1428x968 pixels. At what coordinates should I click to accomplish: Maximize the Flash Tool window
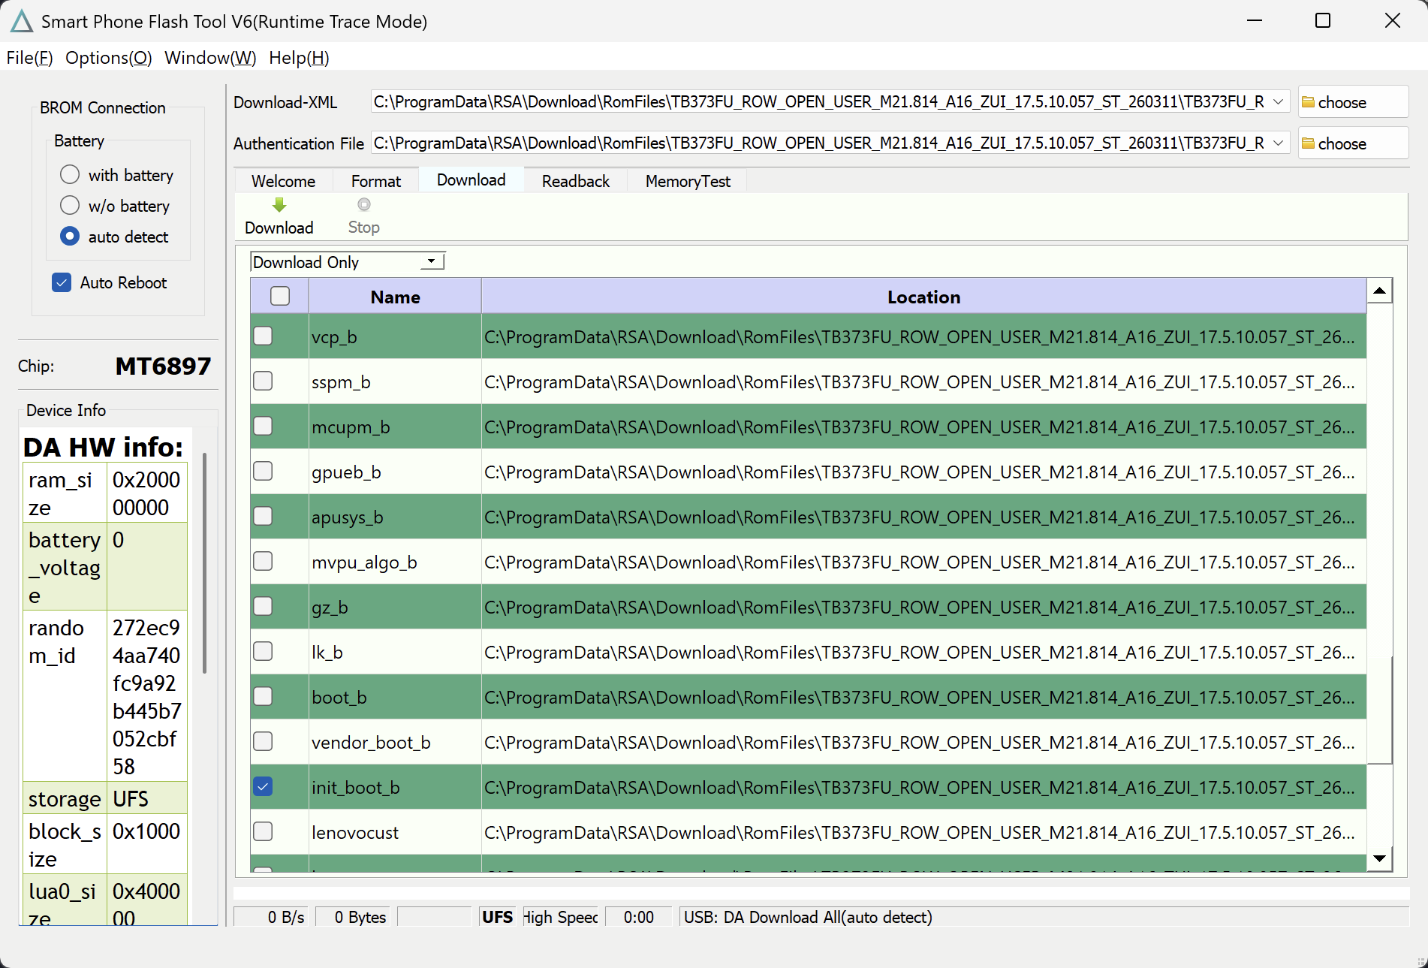[1323, 21]
